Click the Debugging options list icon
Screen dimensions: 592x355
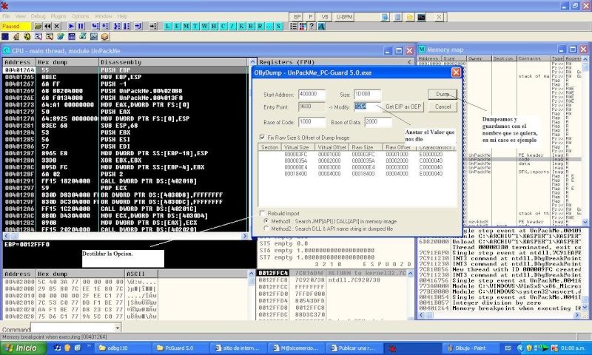tap(293, 26)
